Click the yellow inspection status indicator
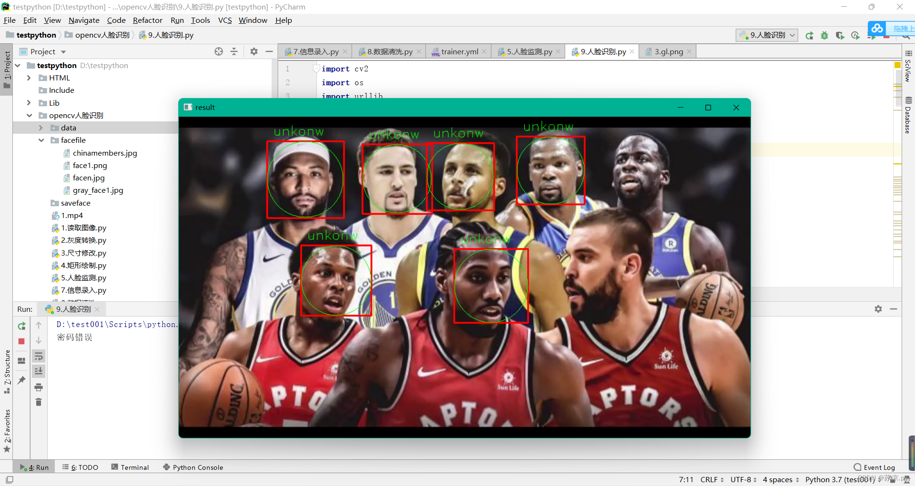Viewport: 915px width, 486px height. (x=897, y=65)
